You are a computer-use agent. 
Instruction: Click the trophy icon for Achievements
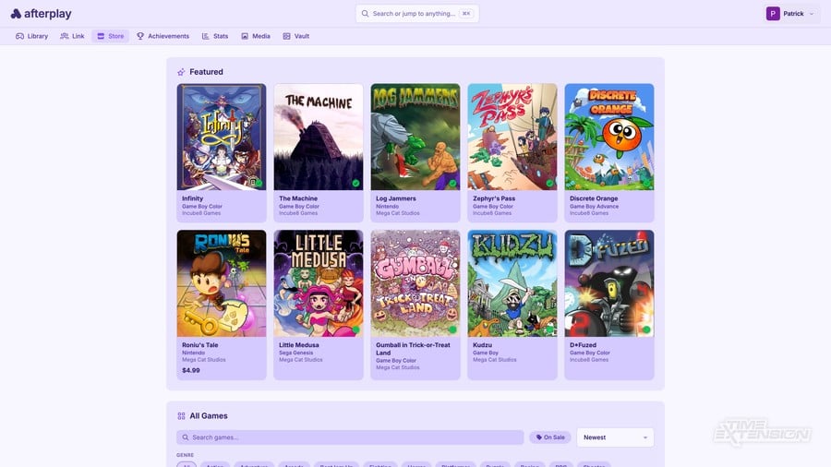click(x=140, y=36)
